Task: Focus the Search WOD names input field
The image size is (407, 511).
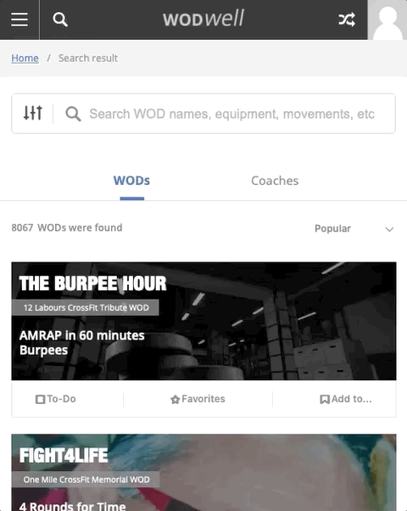Action: coord(231,114)
